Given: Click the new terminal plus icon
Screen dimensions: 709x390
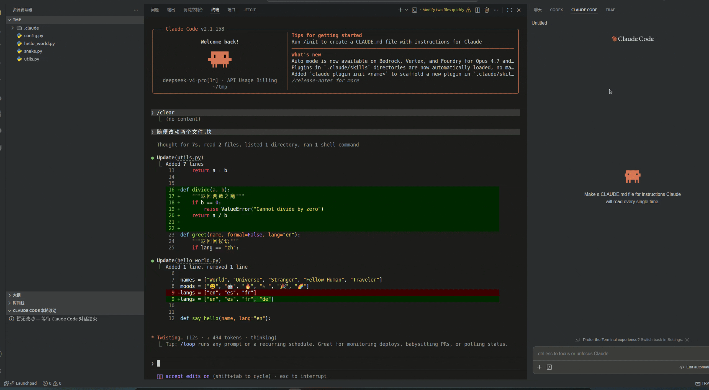Looking at the screenshot, I should tap(400, 10).
